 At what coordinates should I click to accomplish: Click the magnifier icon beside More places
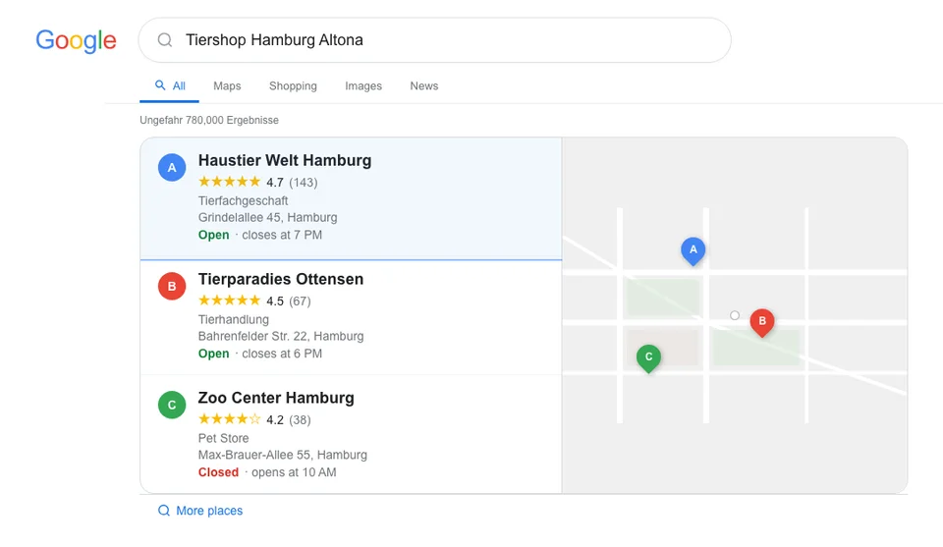pyautogui.click(x=164, y=511)
